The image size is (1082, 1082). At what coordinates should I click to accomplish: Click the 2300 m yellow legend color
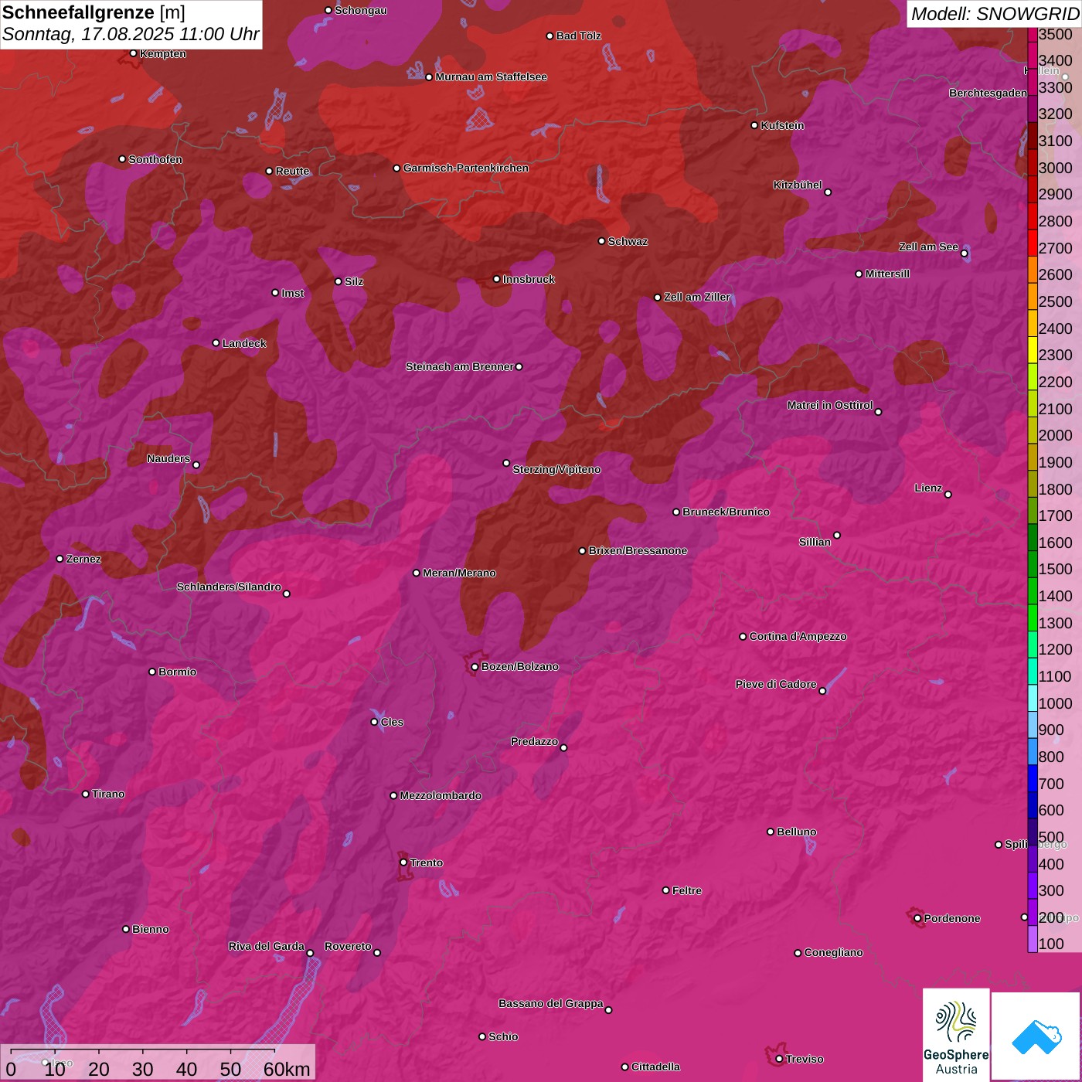pos(1033,349)
